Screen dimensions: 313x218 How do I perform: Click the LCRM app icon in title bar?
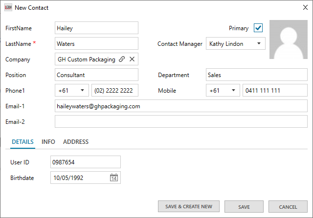[x=8, y=8]
